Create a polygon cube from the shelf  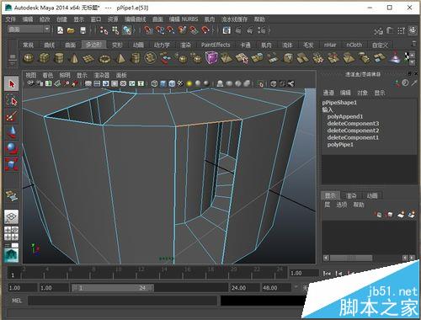(44, 58)
